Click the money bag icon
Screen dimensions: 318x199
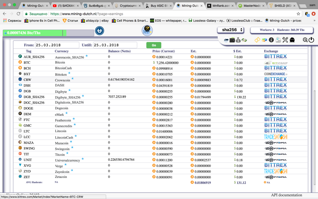click(238, 40)
